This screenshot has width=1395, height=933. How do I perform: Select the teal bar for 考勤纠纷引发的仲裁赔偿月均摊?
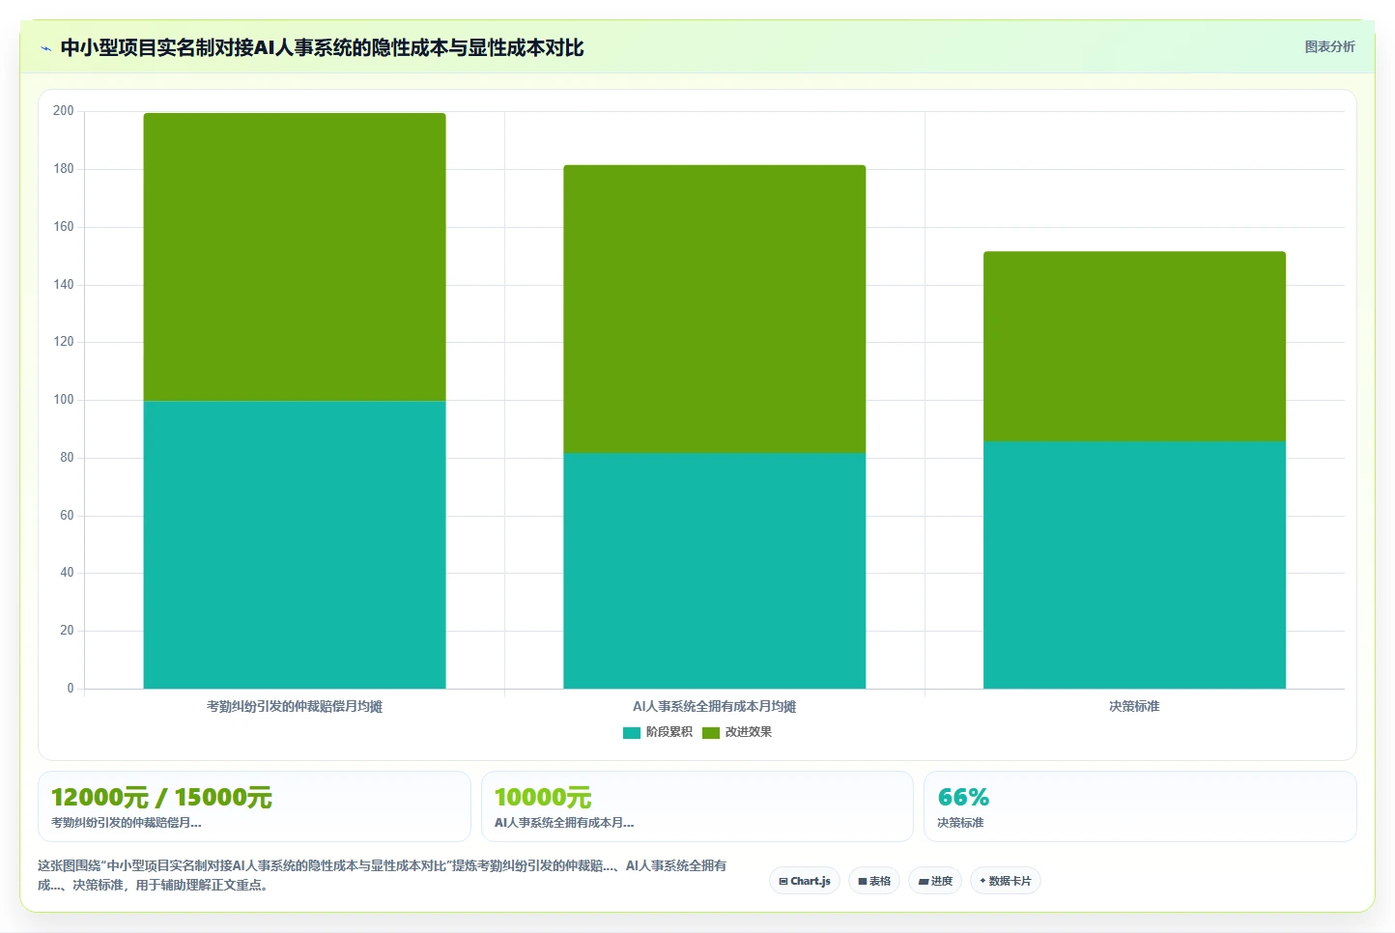[x=295, y=545]
